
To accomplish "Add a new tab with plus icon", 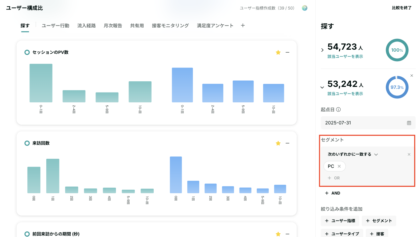I will pos(243,25).
